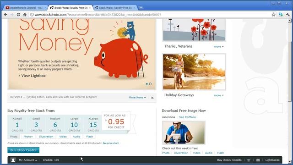The height and width of the screenshot is (165, 293).
Task: Close the active iStock Photo tab
Action: [90, 8]
